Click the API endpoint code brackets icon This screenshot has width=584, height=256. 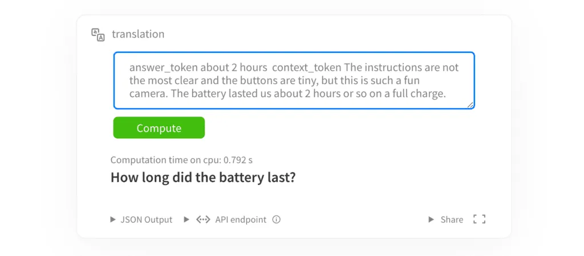click(203, 220)
